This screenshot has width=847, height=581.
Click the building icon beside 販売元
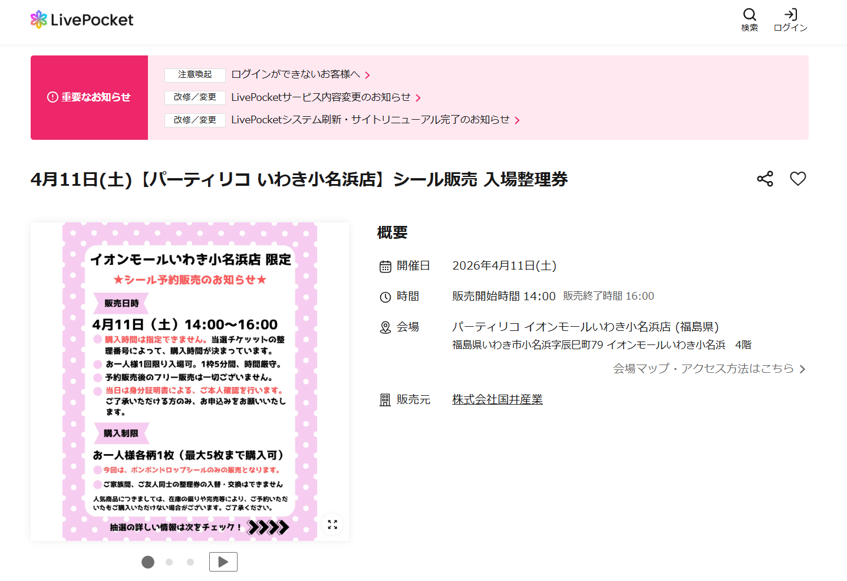coord(384,399)
